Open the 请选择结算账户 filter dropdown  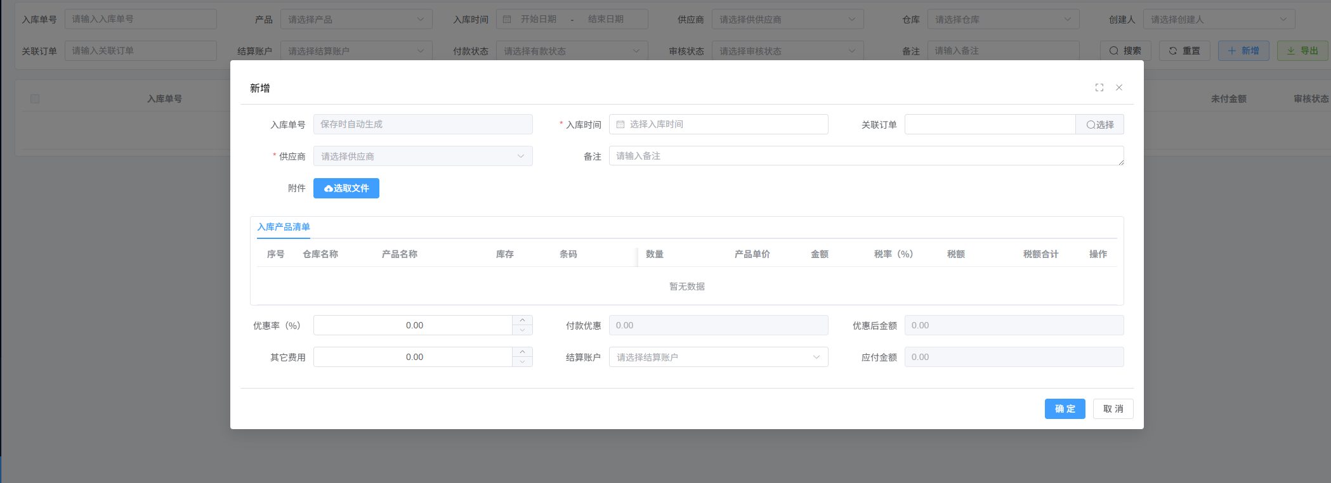point(357,51)
